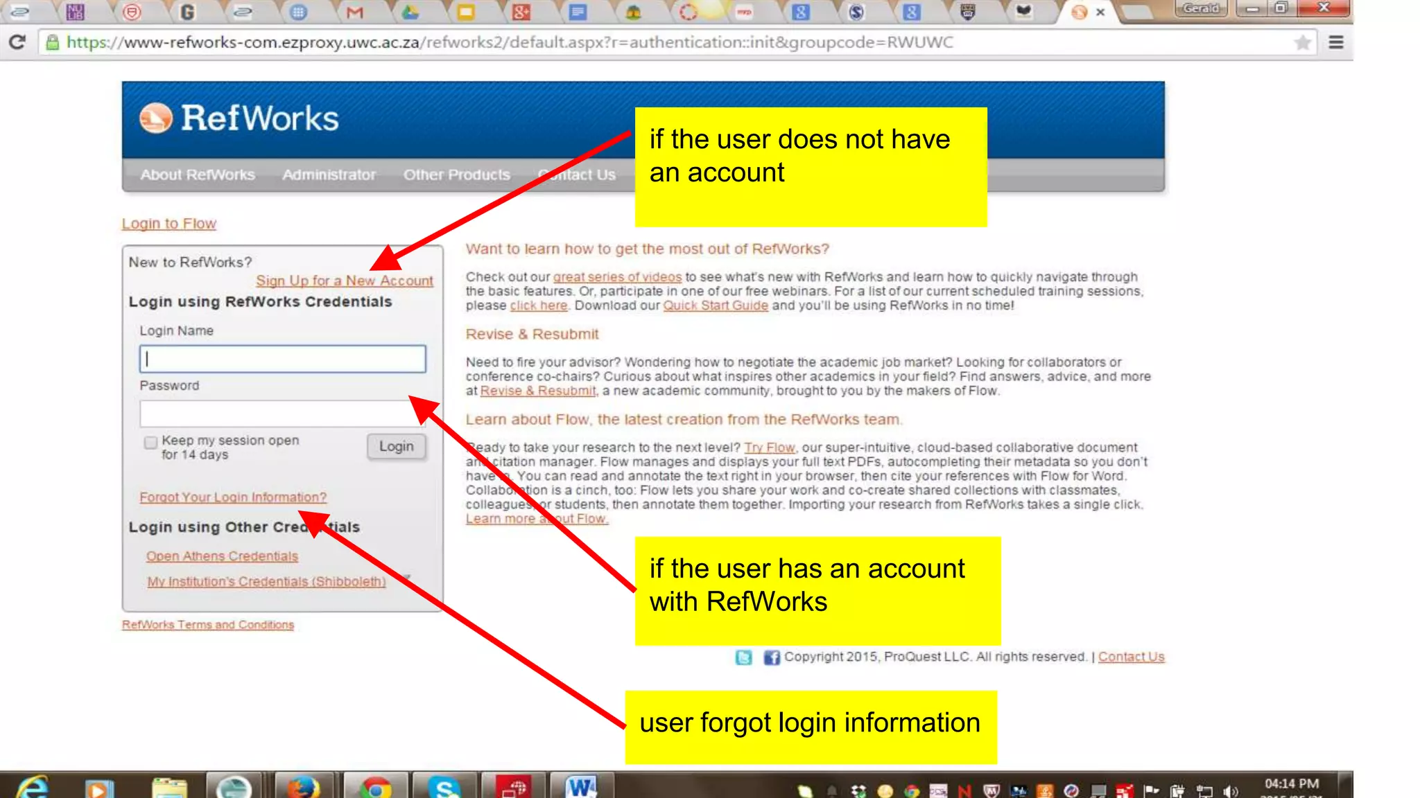Click the volume speaker tray icon
1420x798 pixels.
coord(1231,791)
